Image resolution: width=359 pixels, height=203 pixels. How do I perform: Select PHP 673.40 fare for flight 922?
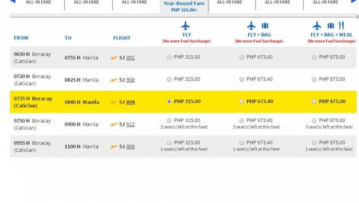(241, 120)
